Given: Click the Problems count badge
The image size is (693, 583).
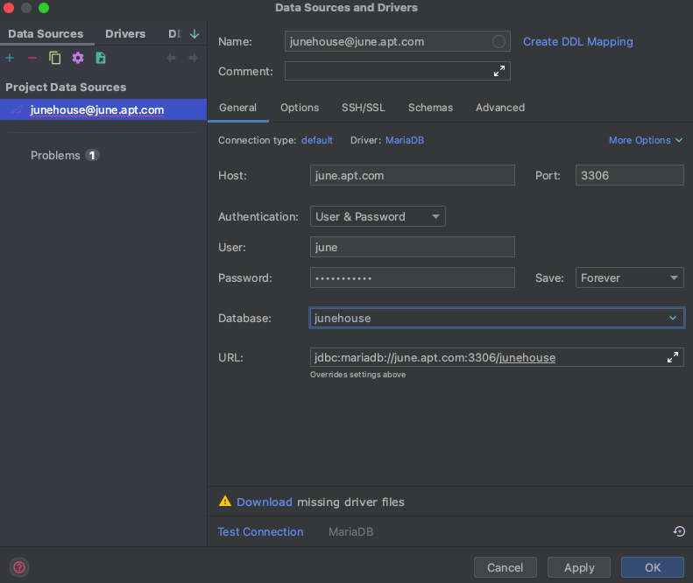Looking at the screenshot, I should point(92,156).
